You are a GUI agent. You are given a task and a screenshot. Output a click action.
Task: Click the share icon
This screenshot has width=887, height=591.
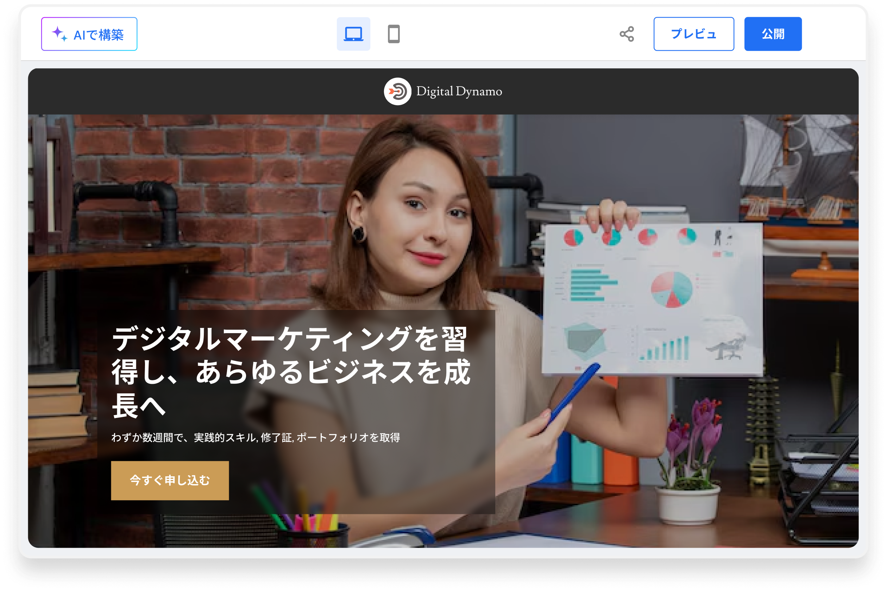tap(627, 34)
